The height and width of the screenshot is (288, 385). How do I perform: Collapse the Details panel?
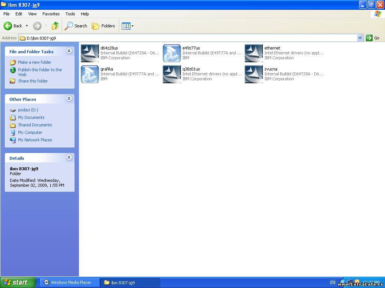point(69,157)
